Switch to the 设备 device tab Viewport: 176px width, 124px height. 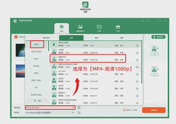tap(121, 38)
